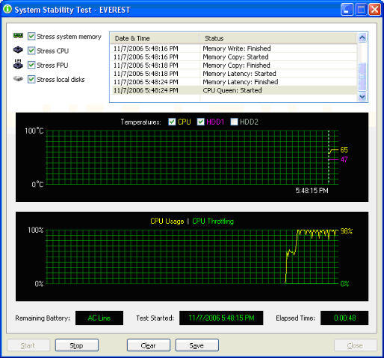Image resolution: width=384 pixels, height=358 pixels.
Task: Toggle HDD1 temperature checkbox
Action: [x=201, y=122]
